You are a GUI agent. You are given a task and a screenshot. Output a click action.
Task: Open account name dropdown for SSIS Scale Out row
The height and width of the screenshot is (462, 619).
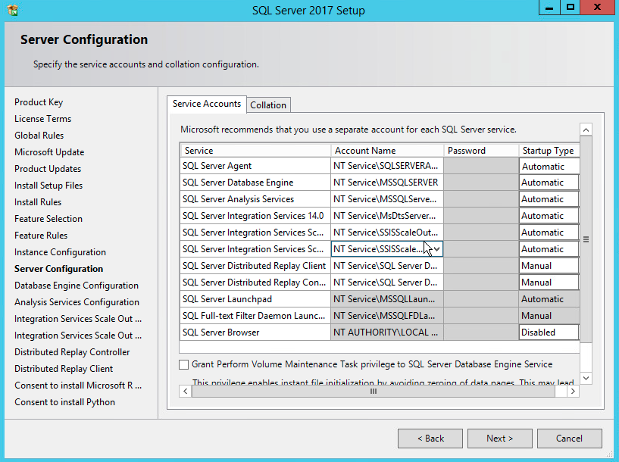[436, 249]
